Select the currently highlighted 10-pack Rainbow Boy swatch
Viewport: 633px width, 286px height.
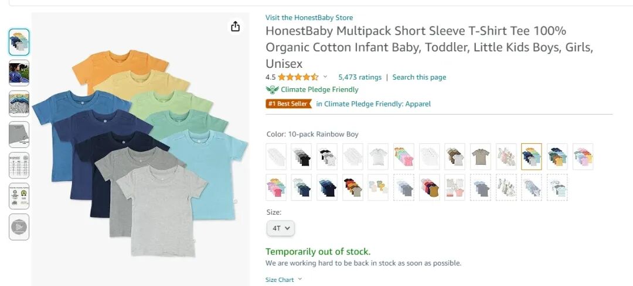531,157
